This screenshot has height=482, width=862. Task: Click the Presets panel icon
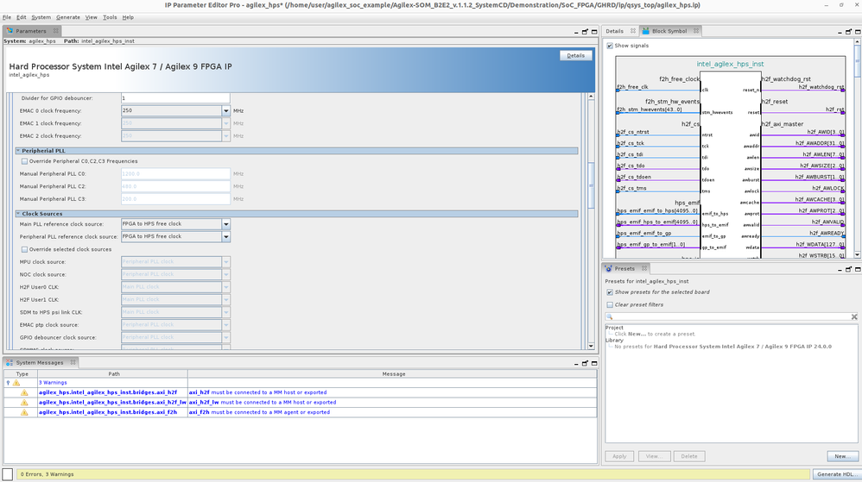point(608,268)
